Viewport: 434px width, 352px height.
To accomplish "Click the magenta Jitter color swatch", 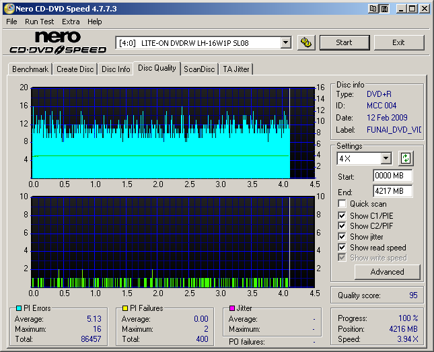I will [232, 308].
